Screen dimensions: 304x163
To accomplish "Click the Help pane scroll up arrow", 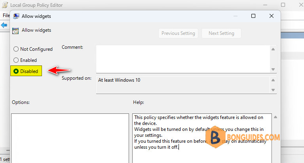I will tap(275, 117).
